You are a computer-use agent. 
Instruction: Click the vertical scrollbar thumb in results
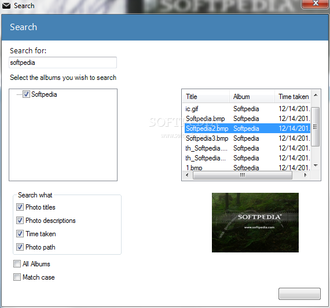tap(316, 127)
